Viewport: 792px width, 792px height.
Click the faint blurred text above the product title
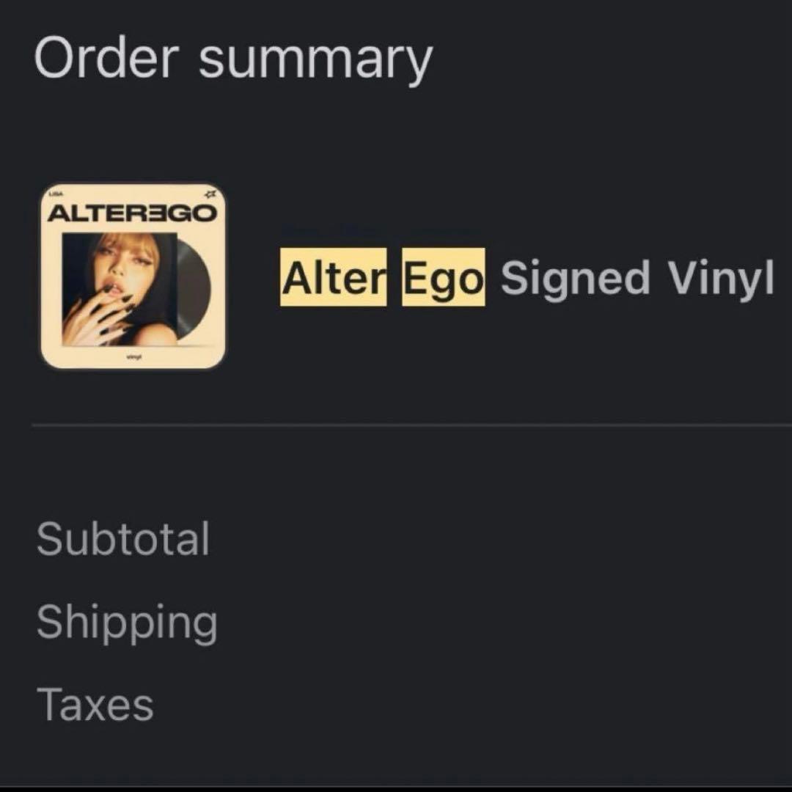pos(381,230)
